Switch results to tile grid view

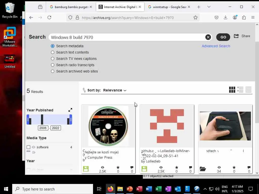232,90
